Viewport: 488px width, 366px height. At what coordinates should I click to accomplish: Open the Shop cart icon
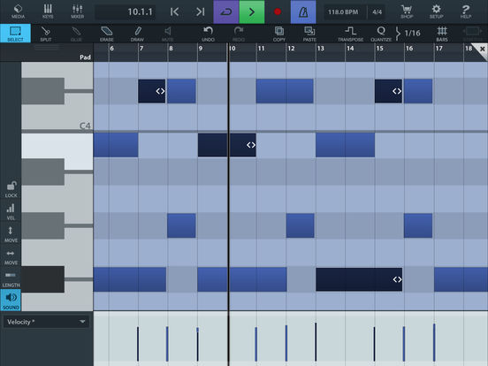(407, 11)
